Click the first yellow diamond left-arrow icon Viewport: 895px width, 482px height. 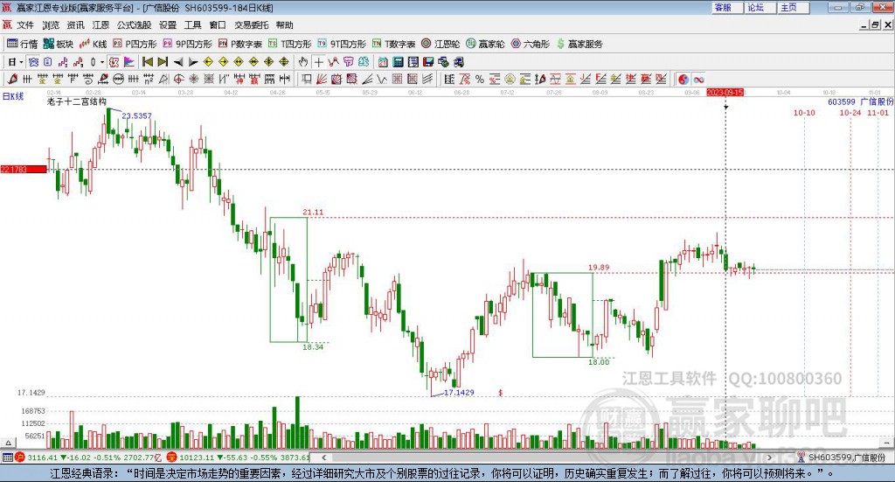point(208,62)
